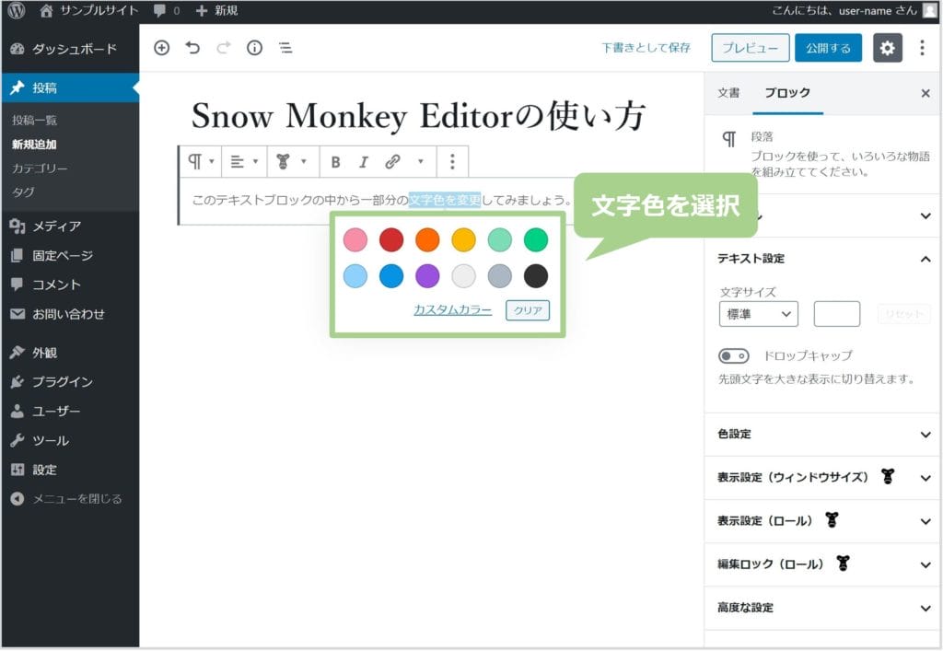This screenshot has height=651, width=943.
Task: Undo the last edit
Action: (192, 48)
